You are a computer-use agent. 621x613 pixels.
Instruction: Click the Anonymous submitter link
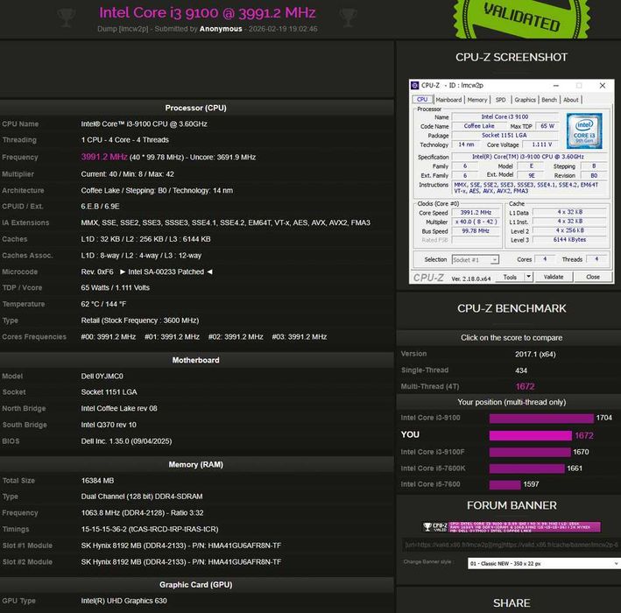(221, 29)
